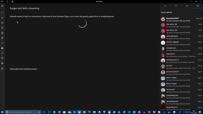203x114 pixels.
Task: Open Dropbox icon on the taskbar
Action: click(154, 112)
